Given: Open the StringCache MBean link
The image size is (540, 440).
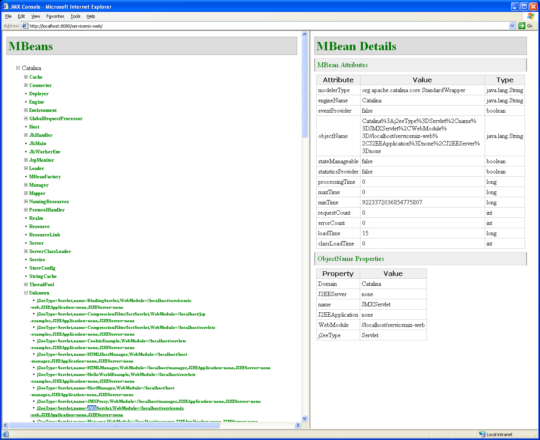Looking at the screenshot, I should (x=43, y=276).
